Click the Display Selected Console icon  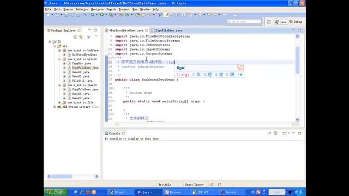275,133
